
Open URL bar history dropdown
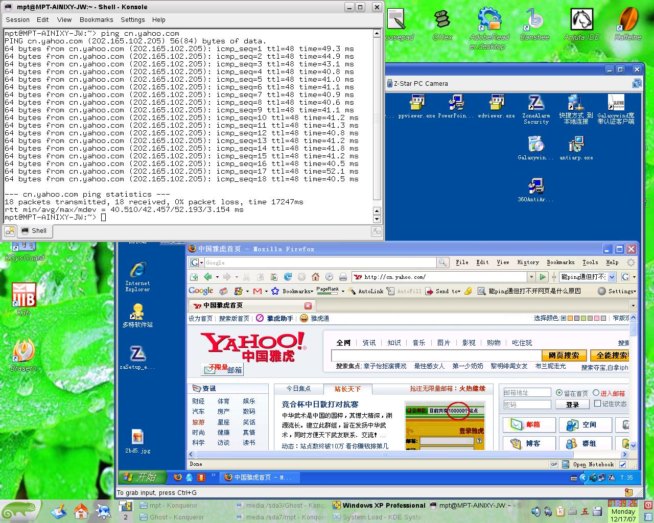[x=531, y=277]
